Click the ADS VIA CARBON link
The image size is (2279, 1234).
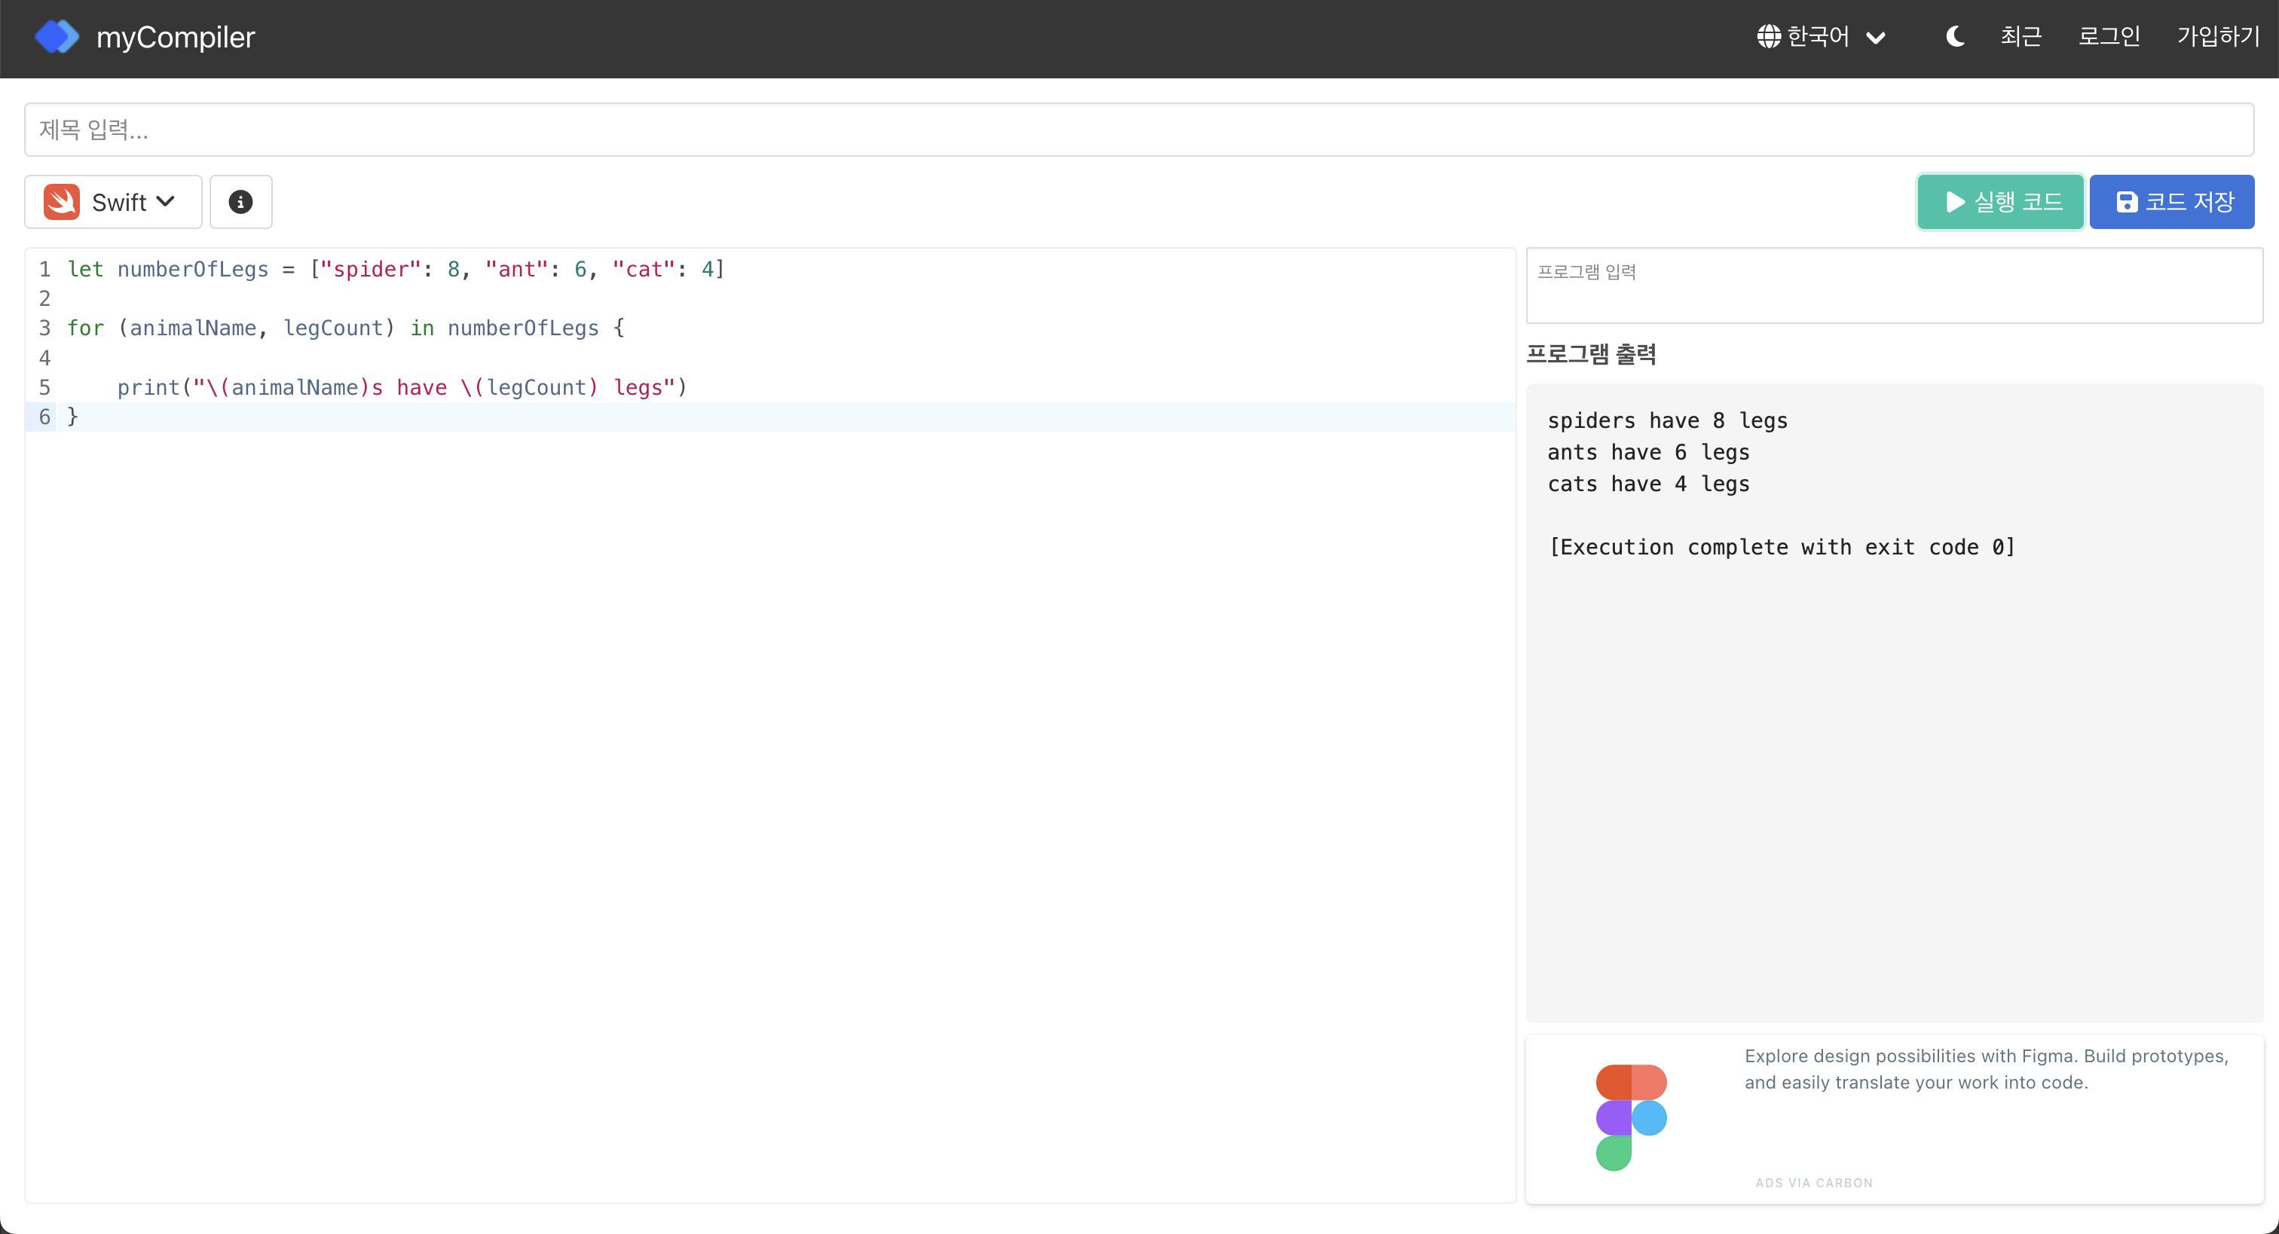(1814, 1183)
